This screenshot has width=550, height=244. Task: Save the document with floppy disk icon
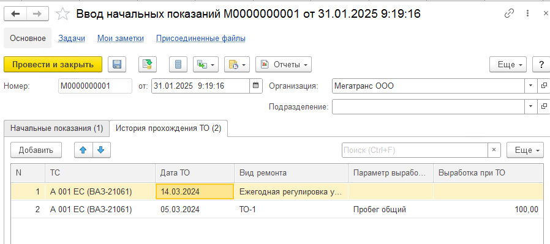(x=117, y=64)
